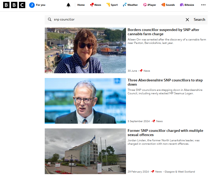The width and height of the screenshot is (208, 177).
Task: Click the council building photo thumbnail
Action: (x=85, y=151)
